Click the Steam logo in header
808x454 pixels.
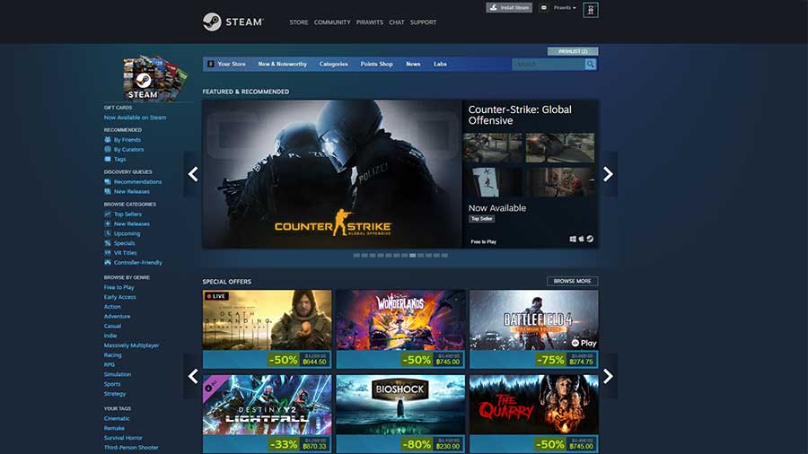[x=233, y=22]
